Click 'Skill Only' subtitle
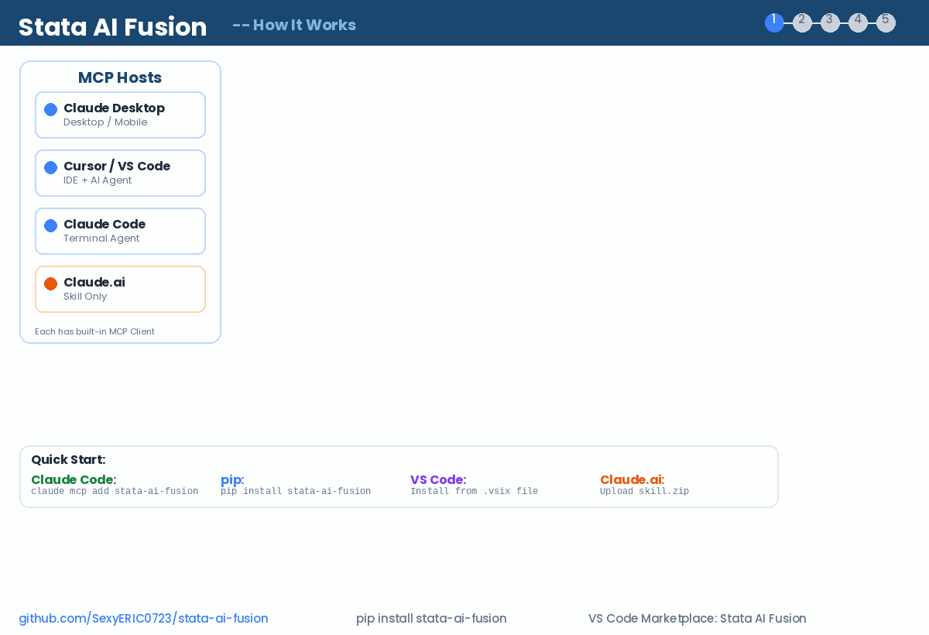The image size is (929, 635). click(85, 297)
